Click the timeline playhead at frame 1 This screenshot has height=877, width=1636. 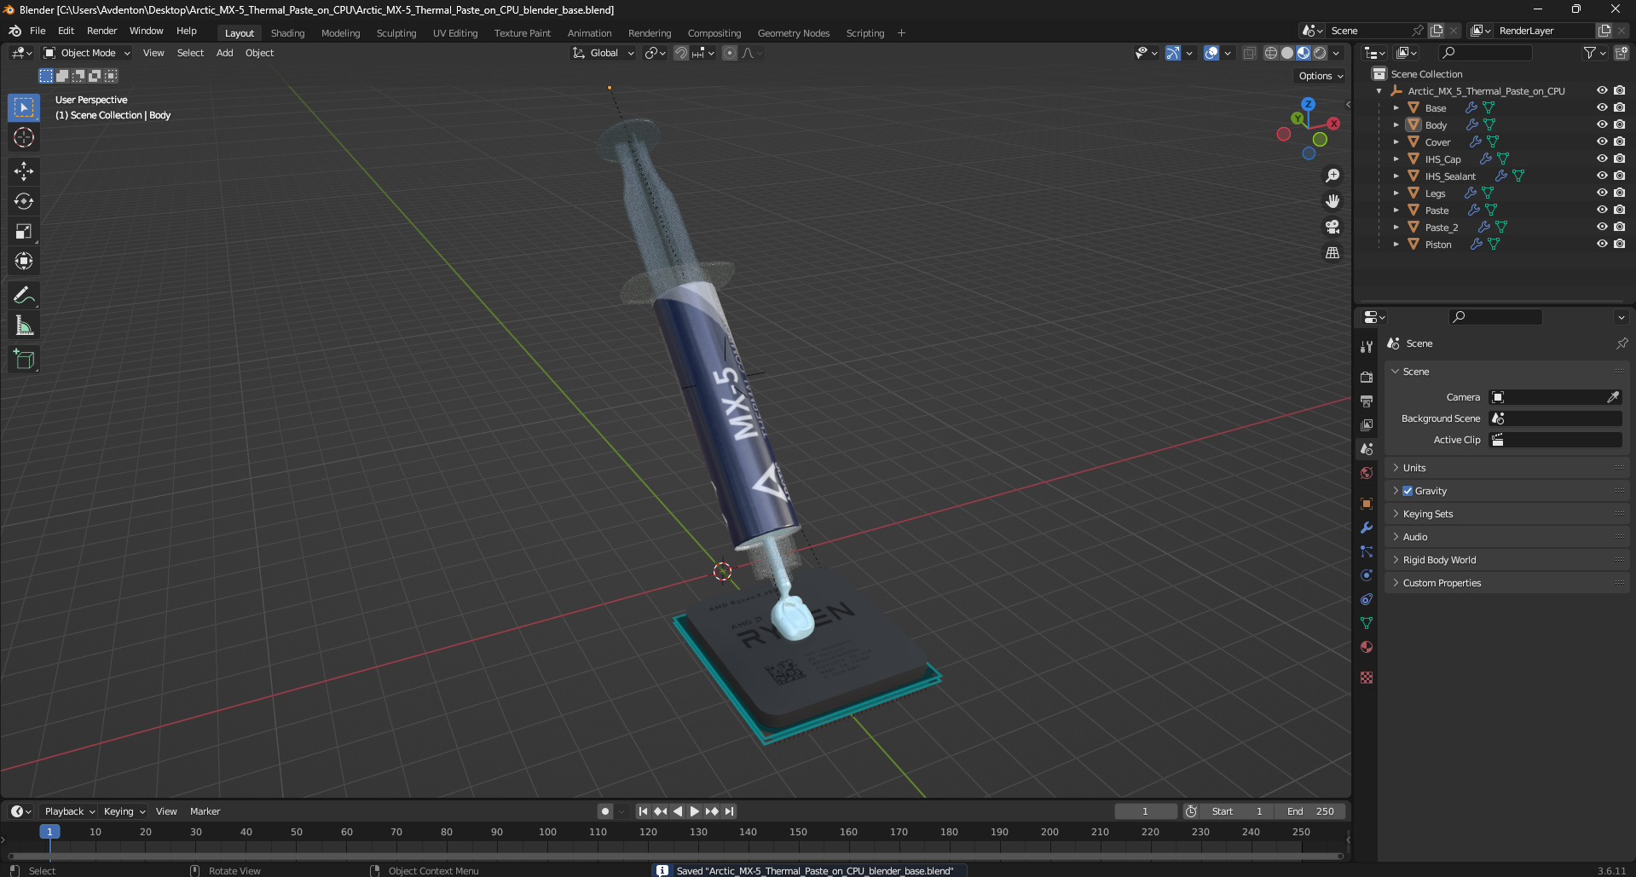pyautogui.click(x=49, y=832)
